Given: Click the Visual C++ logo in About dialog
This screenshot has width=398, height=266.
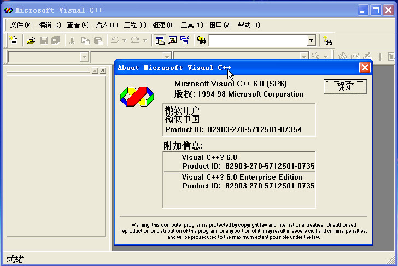Looking at the screenshot, I should coord(137,96).
